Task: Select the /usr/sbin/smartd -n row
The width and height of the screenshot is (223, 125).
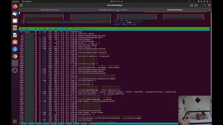Action: pyautogui.click(x=114, y=81)
